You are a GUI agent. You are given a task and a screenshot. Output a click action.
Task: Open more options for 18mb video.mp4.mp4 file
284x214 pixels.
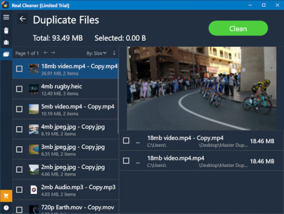tap(138, 162)
